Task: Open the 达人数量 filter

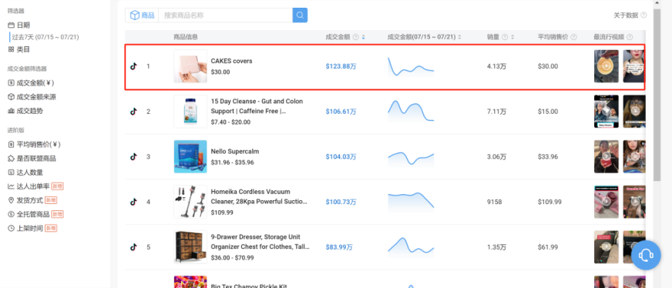Action: point(25,172)
